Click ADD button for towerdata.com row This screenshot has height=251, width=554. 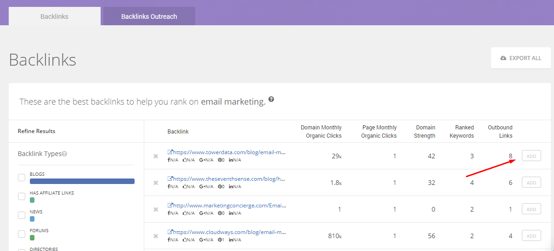pyautogui.click(x=531, y=156)
